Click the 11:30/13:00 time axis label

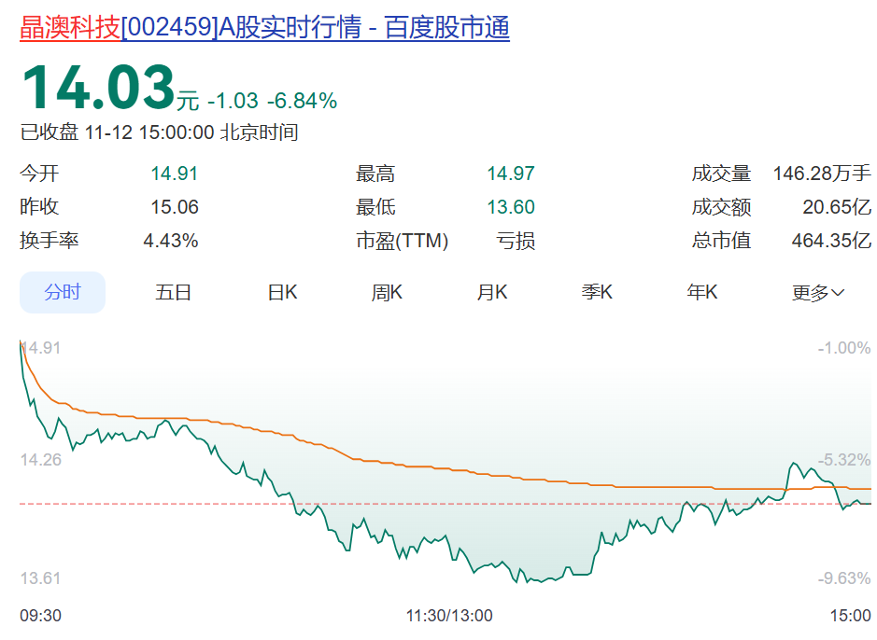tap(449, 616)
